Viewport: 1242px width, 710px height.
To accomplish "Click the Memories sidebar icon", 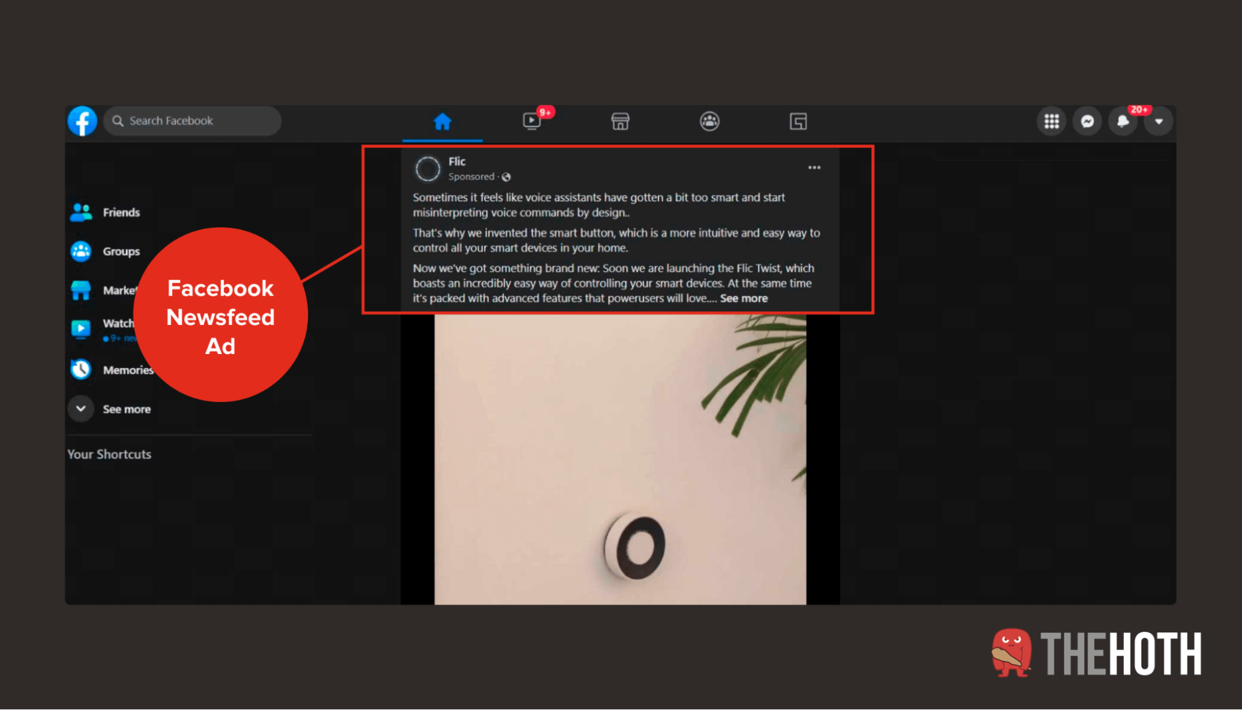I will [x=81, y=370].
